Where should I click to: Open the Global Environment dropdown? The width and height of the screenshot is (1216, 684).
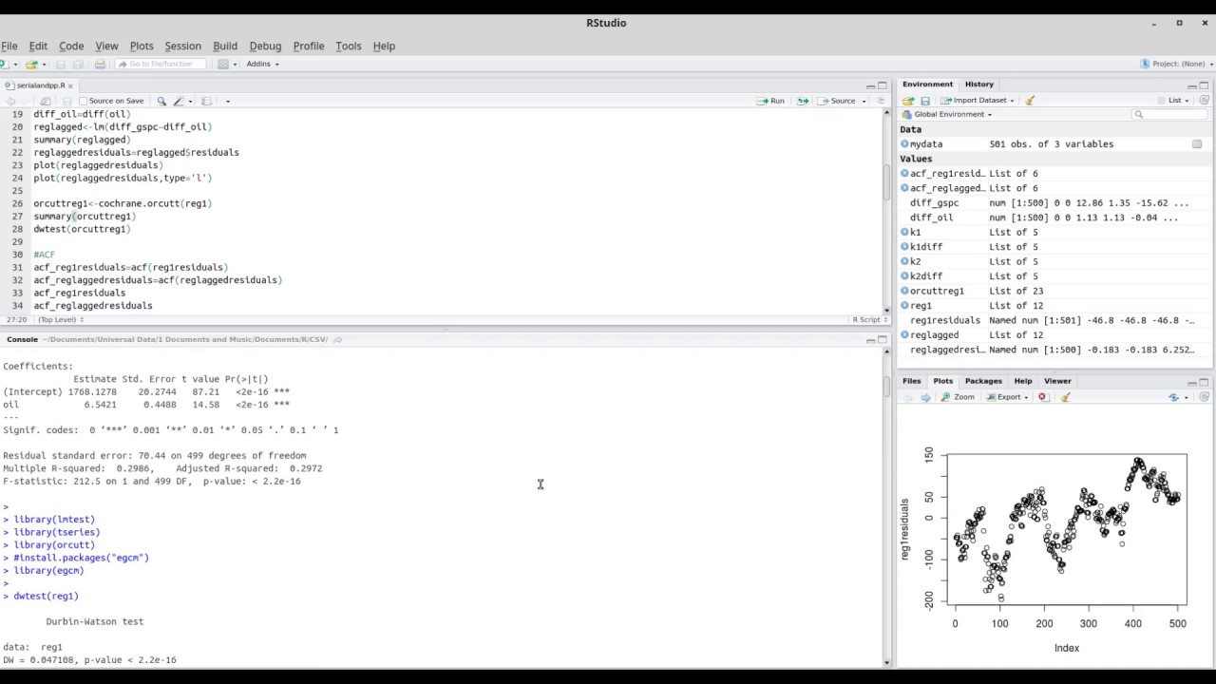click(x=946, y=114)
